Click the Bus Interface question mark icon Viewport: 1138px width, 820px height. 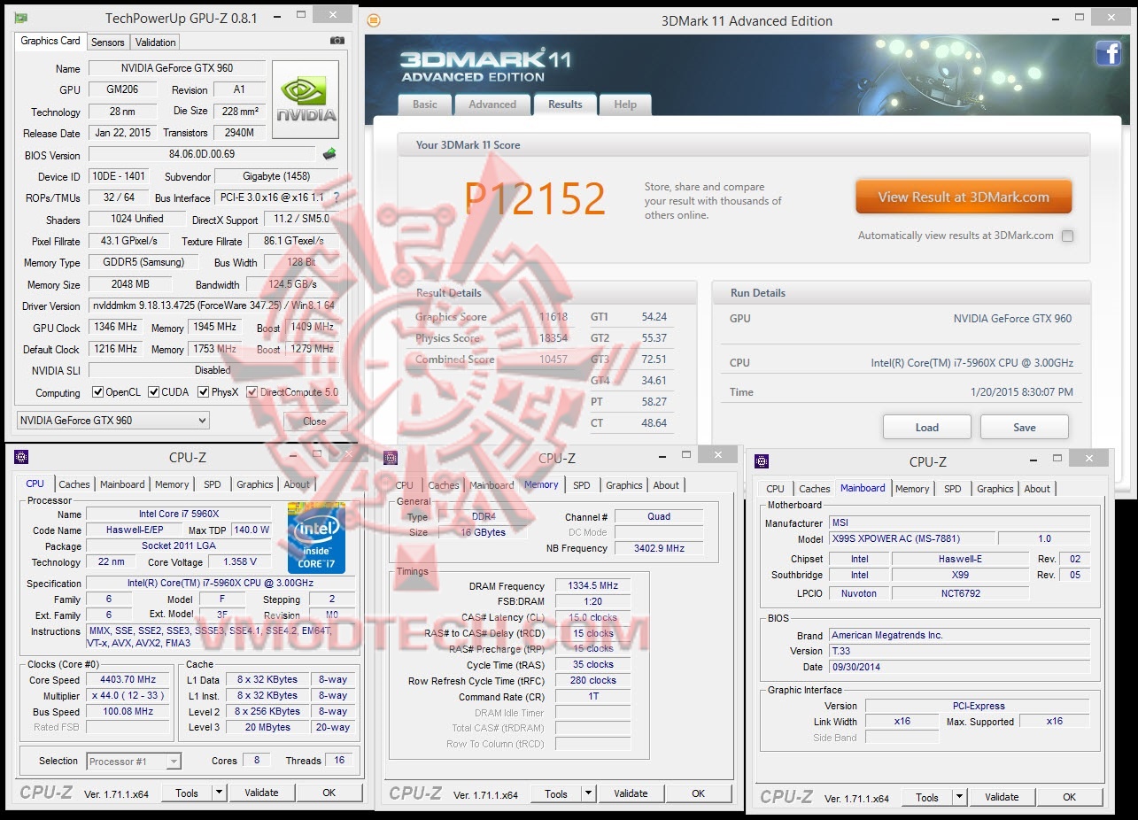tap(336, 197)
